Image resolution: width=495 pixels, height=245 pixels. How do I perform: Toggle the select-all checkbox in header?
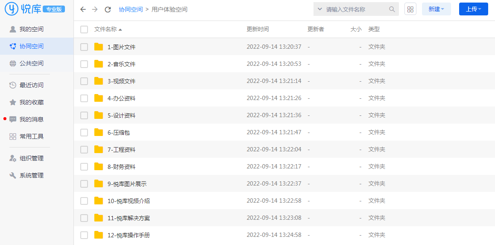(x=84, y=30)
